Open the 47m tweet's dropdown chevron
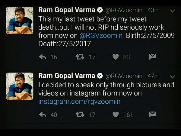 point(173,76)
